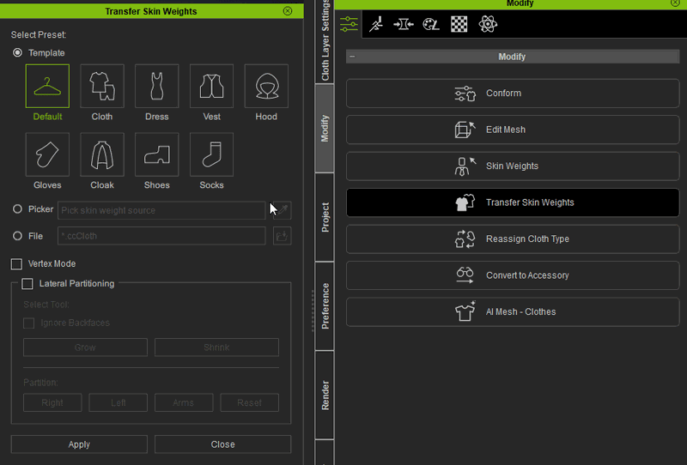
Task: Open the running figure motion tab
Action: coord(376,24)
